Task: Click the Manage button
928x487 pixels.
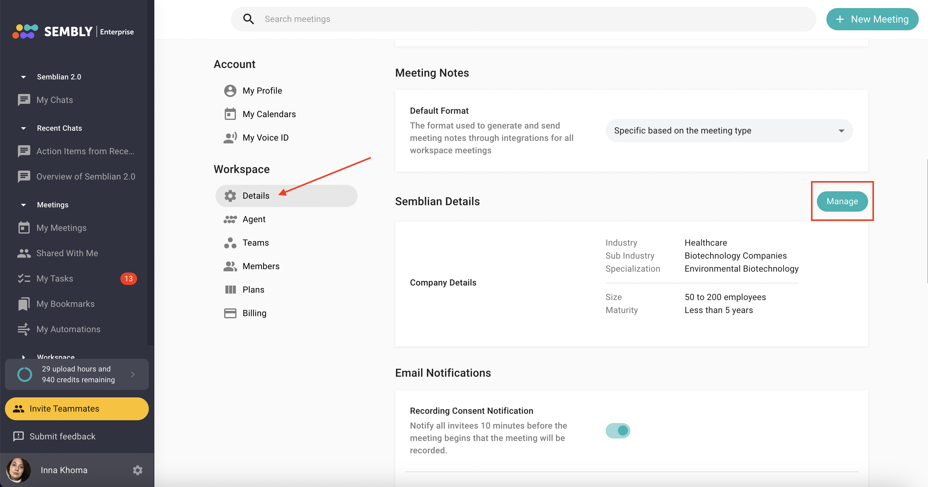Action: point(842,201)
